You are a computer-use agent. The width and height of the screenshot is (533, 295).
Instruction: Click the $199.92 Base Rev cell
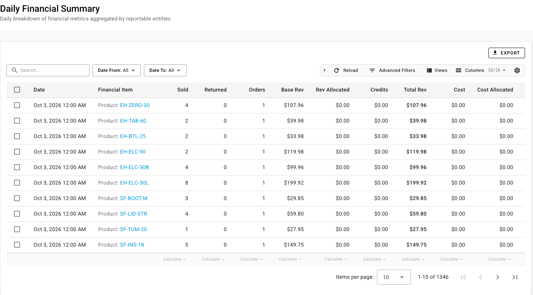(294, 183)
